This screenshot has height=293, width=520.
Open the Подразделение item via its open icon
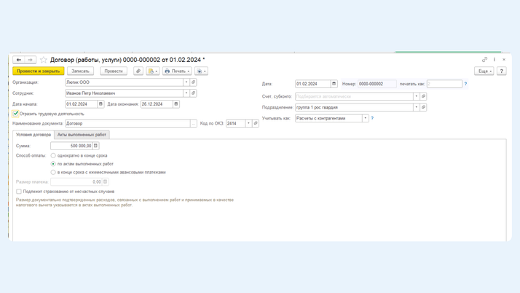423,107
